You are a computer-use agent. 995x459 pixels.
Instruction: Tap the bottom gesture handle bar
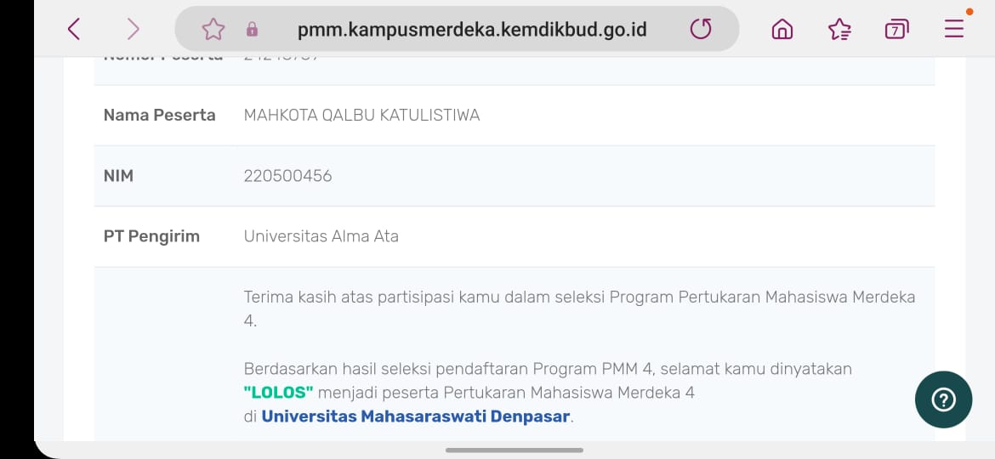point(514,450)
